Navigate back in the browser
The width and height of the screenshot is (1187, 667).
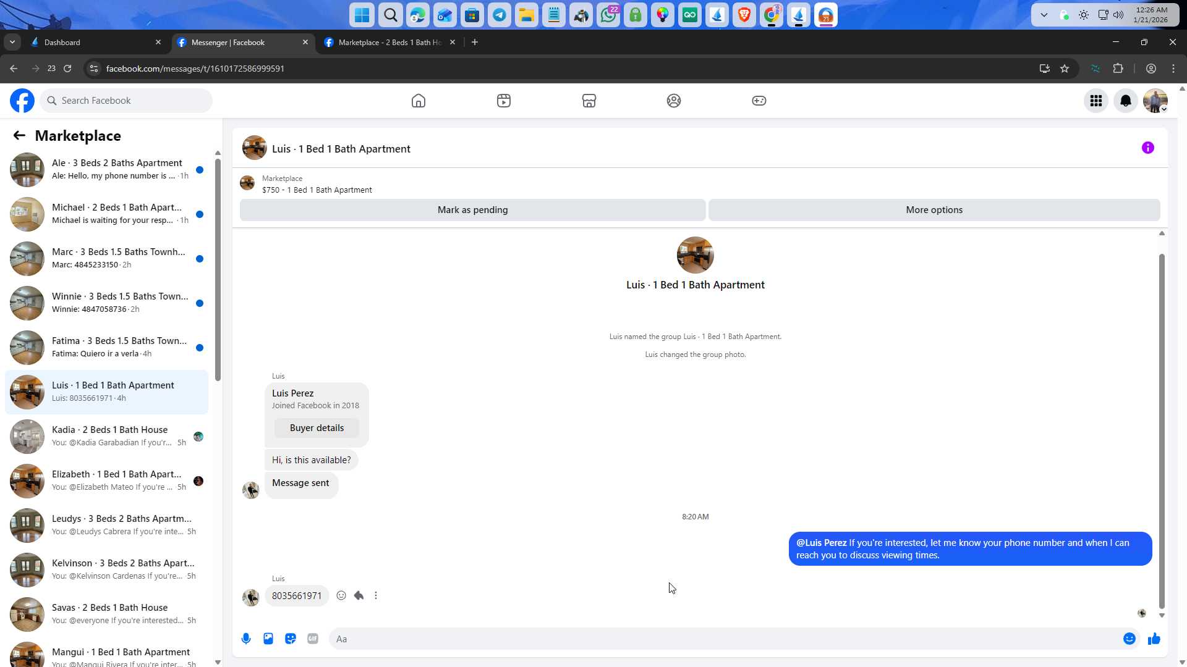(x=14, y=69)
